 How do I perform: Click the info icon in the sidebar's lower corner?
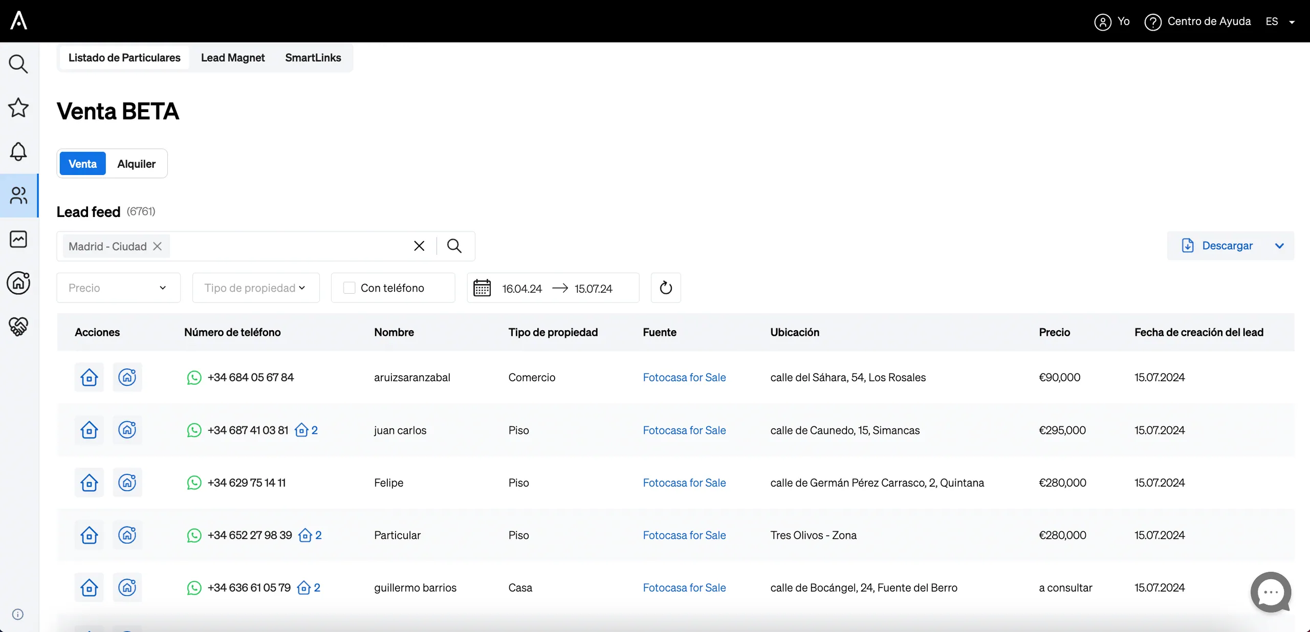tap(18, 614)
